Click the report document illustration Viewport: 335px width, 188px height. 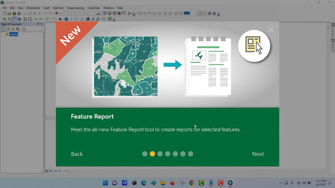(x=208, y=66)
